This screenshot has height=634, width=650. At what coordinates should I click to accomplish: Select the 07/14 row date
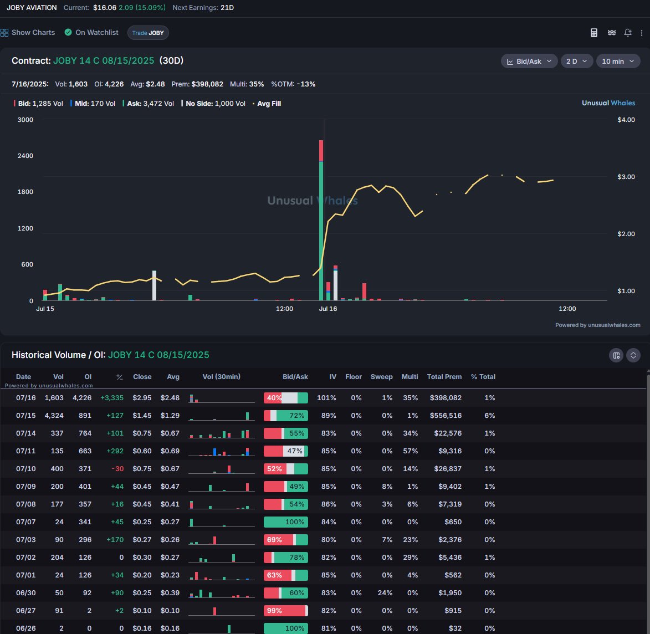pyautogui.click(x=25, y=433)
